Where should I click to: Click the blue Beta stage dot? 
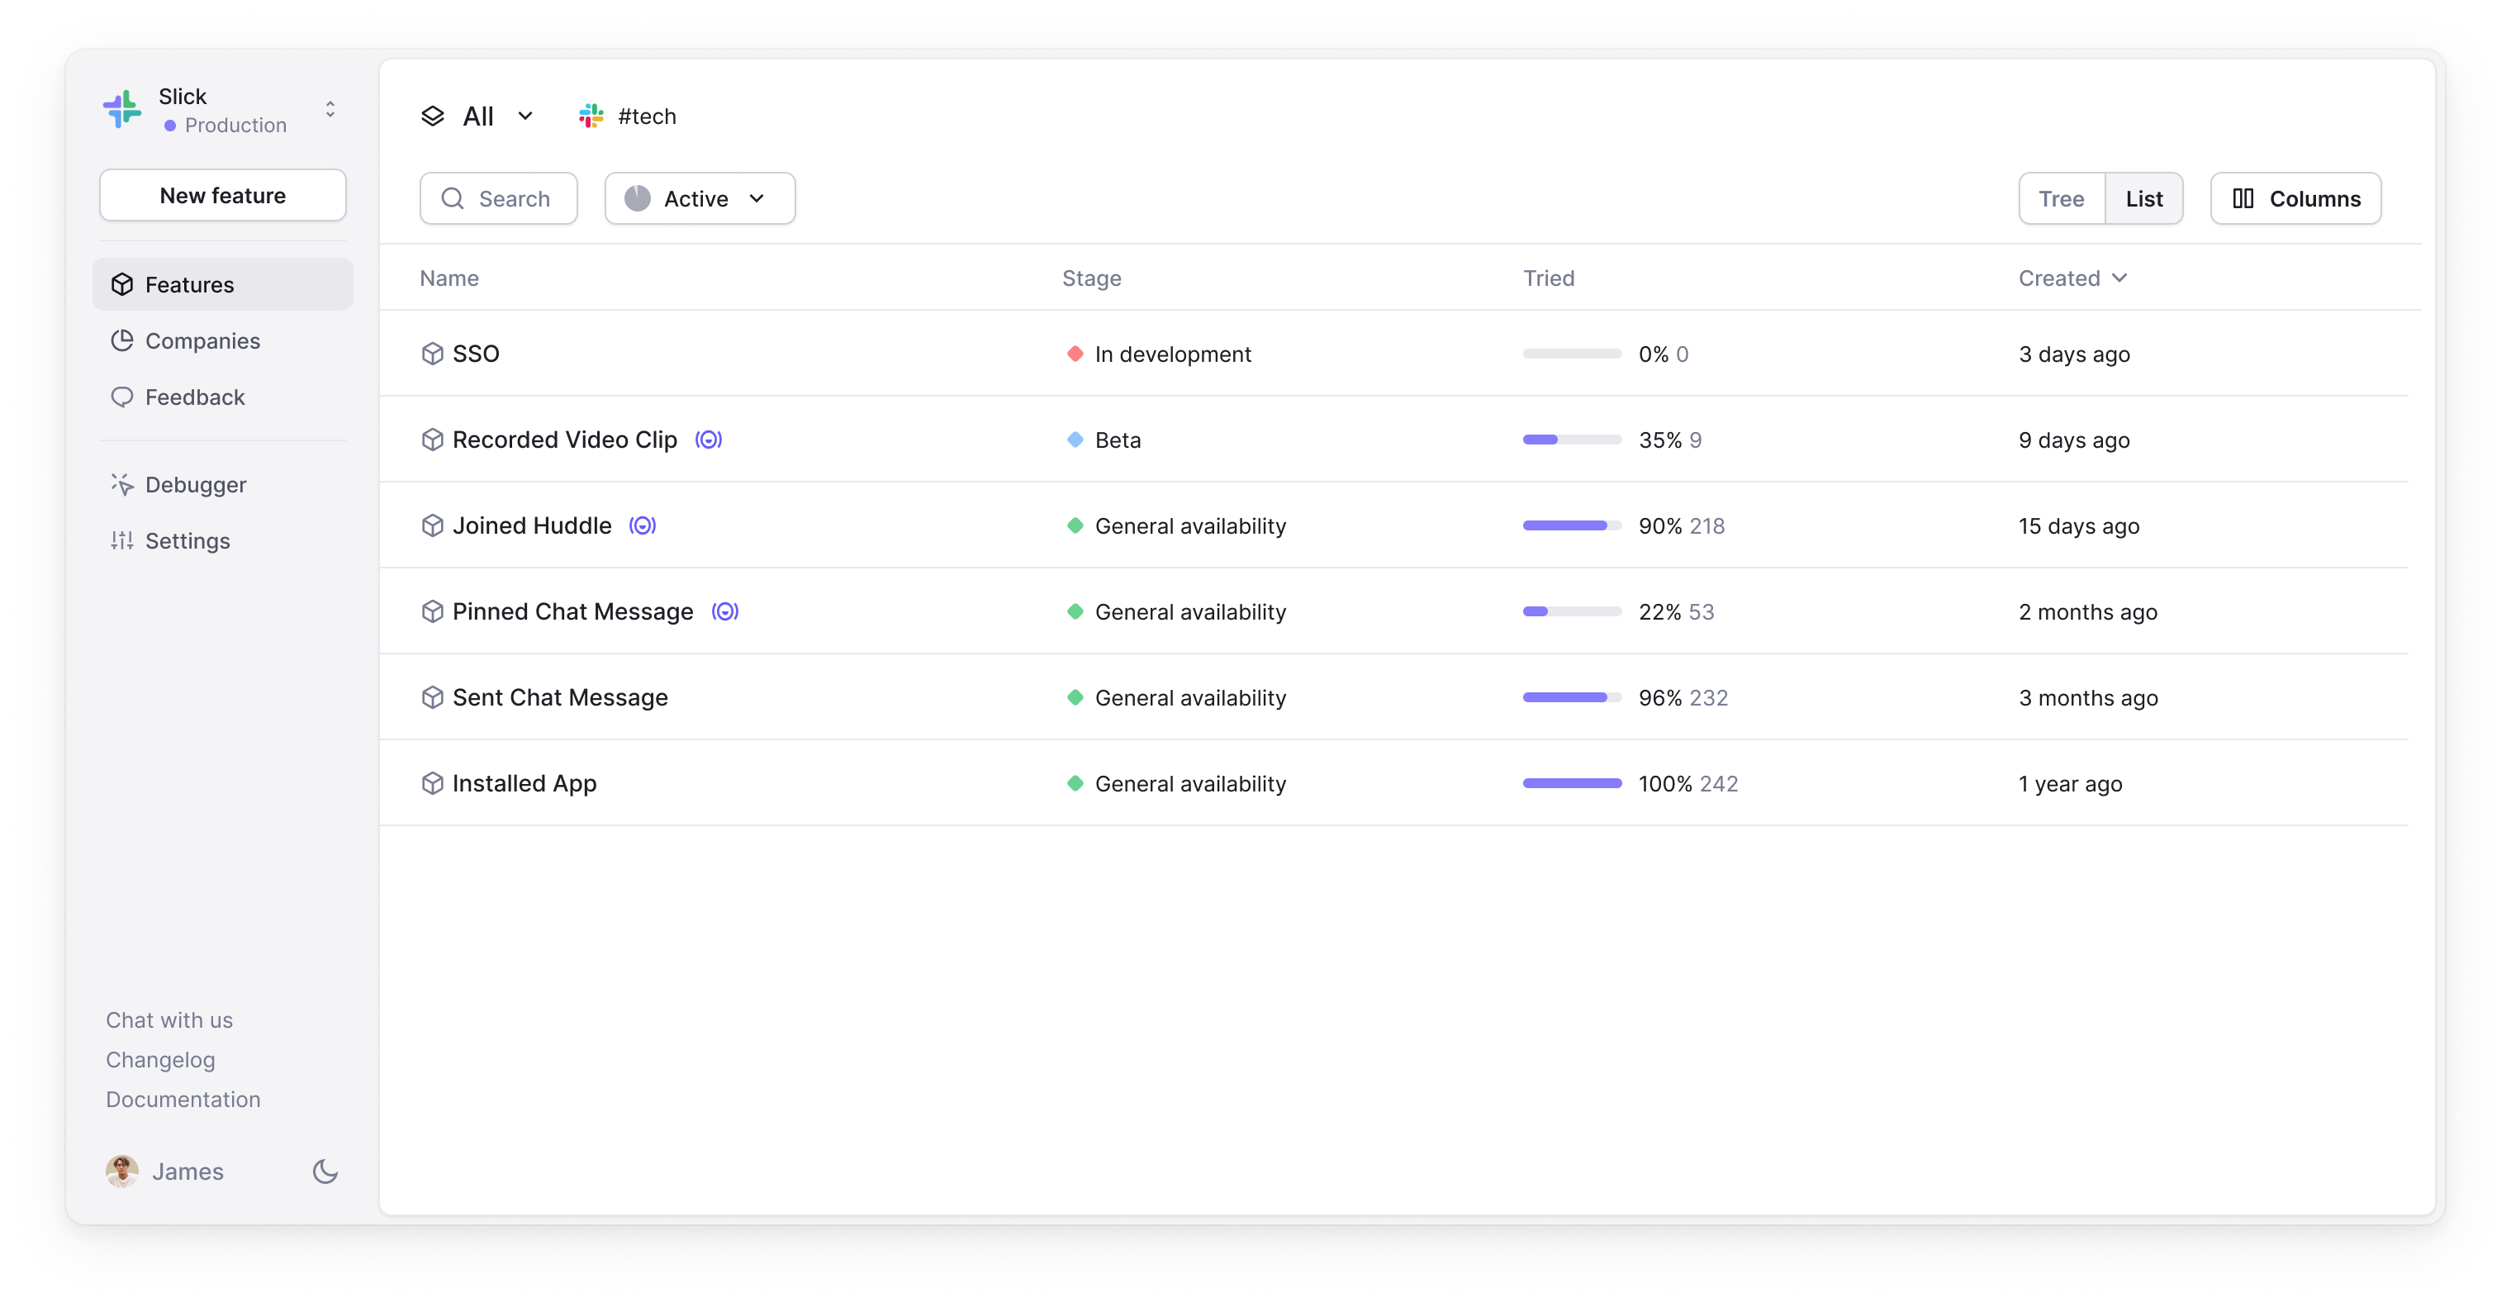tap(1075, 440)
